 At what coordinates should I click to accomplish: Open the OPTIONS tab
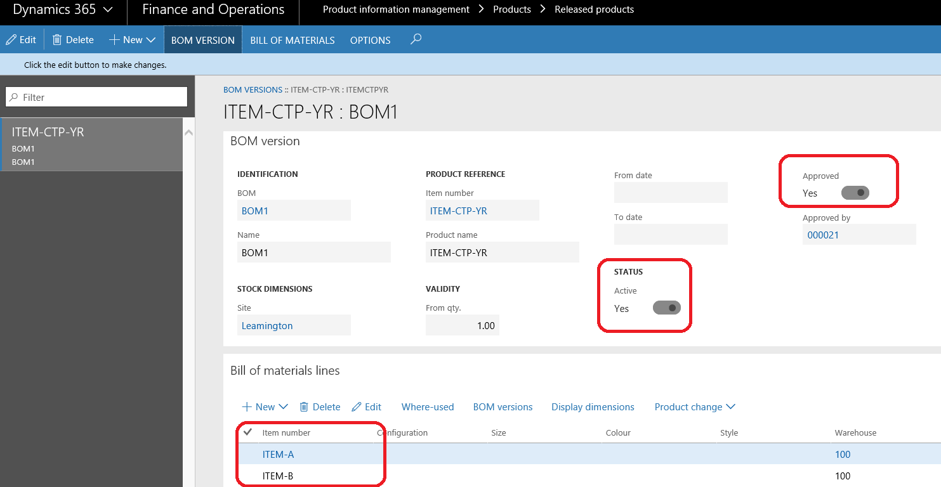pos(370,40)
